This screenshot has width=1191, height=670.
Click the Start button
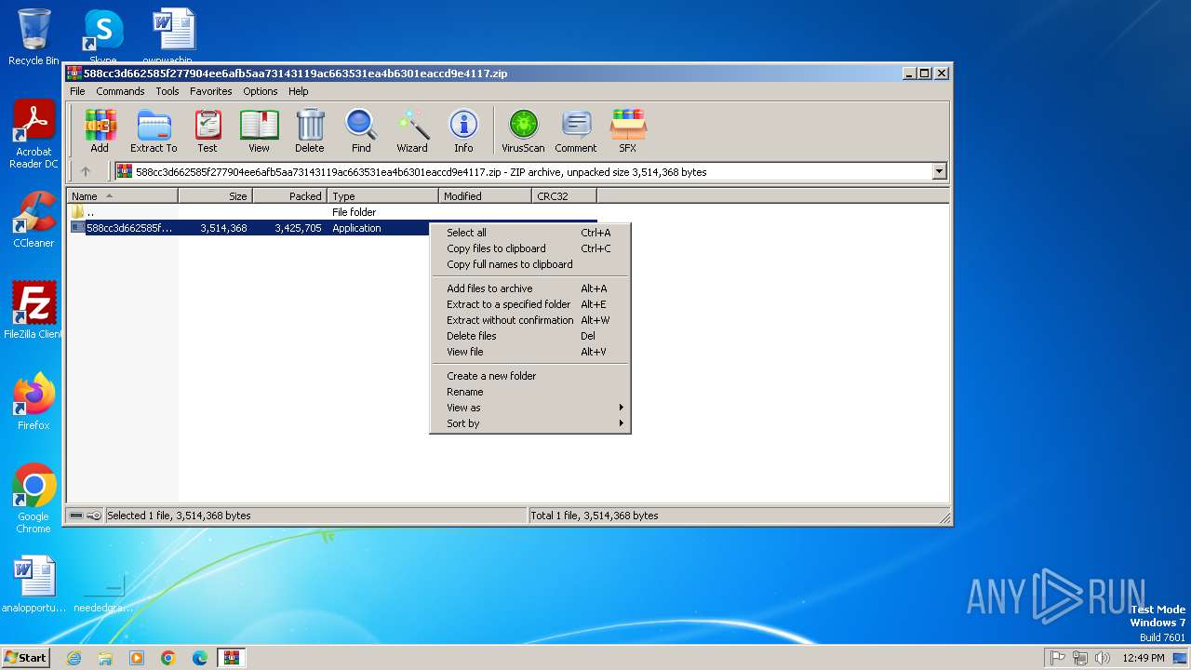pyautogui.click(x=26, y=657)
